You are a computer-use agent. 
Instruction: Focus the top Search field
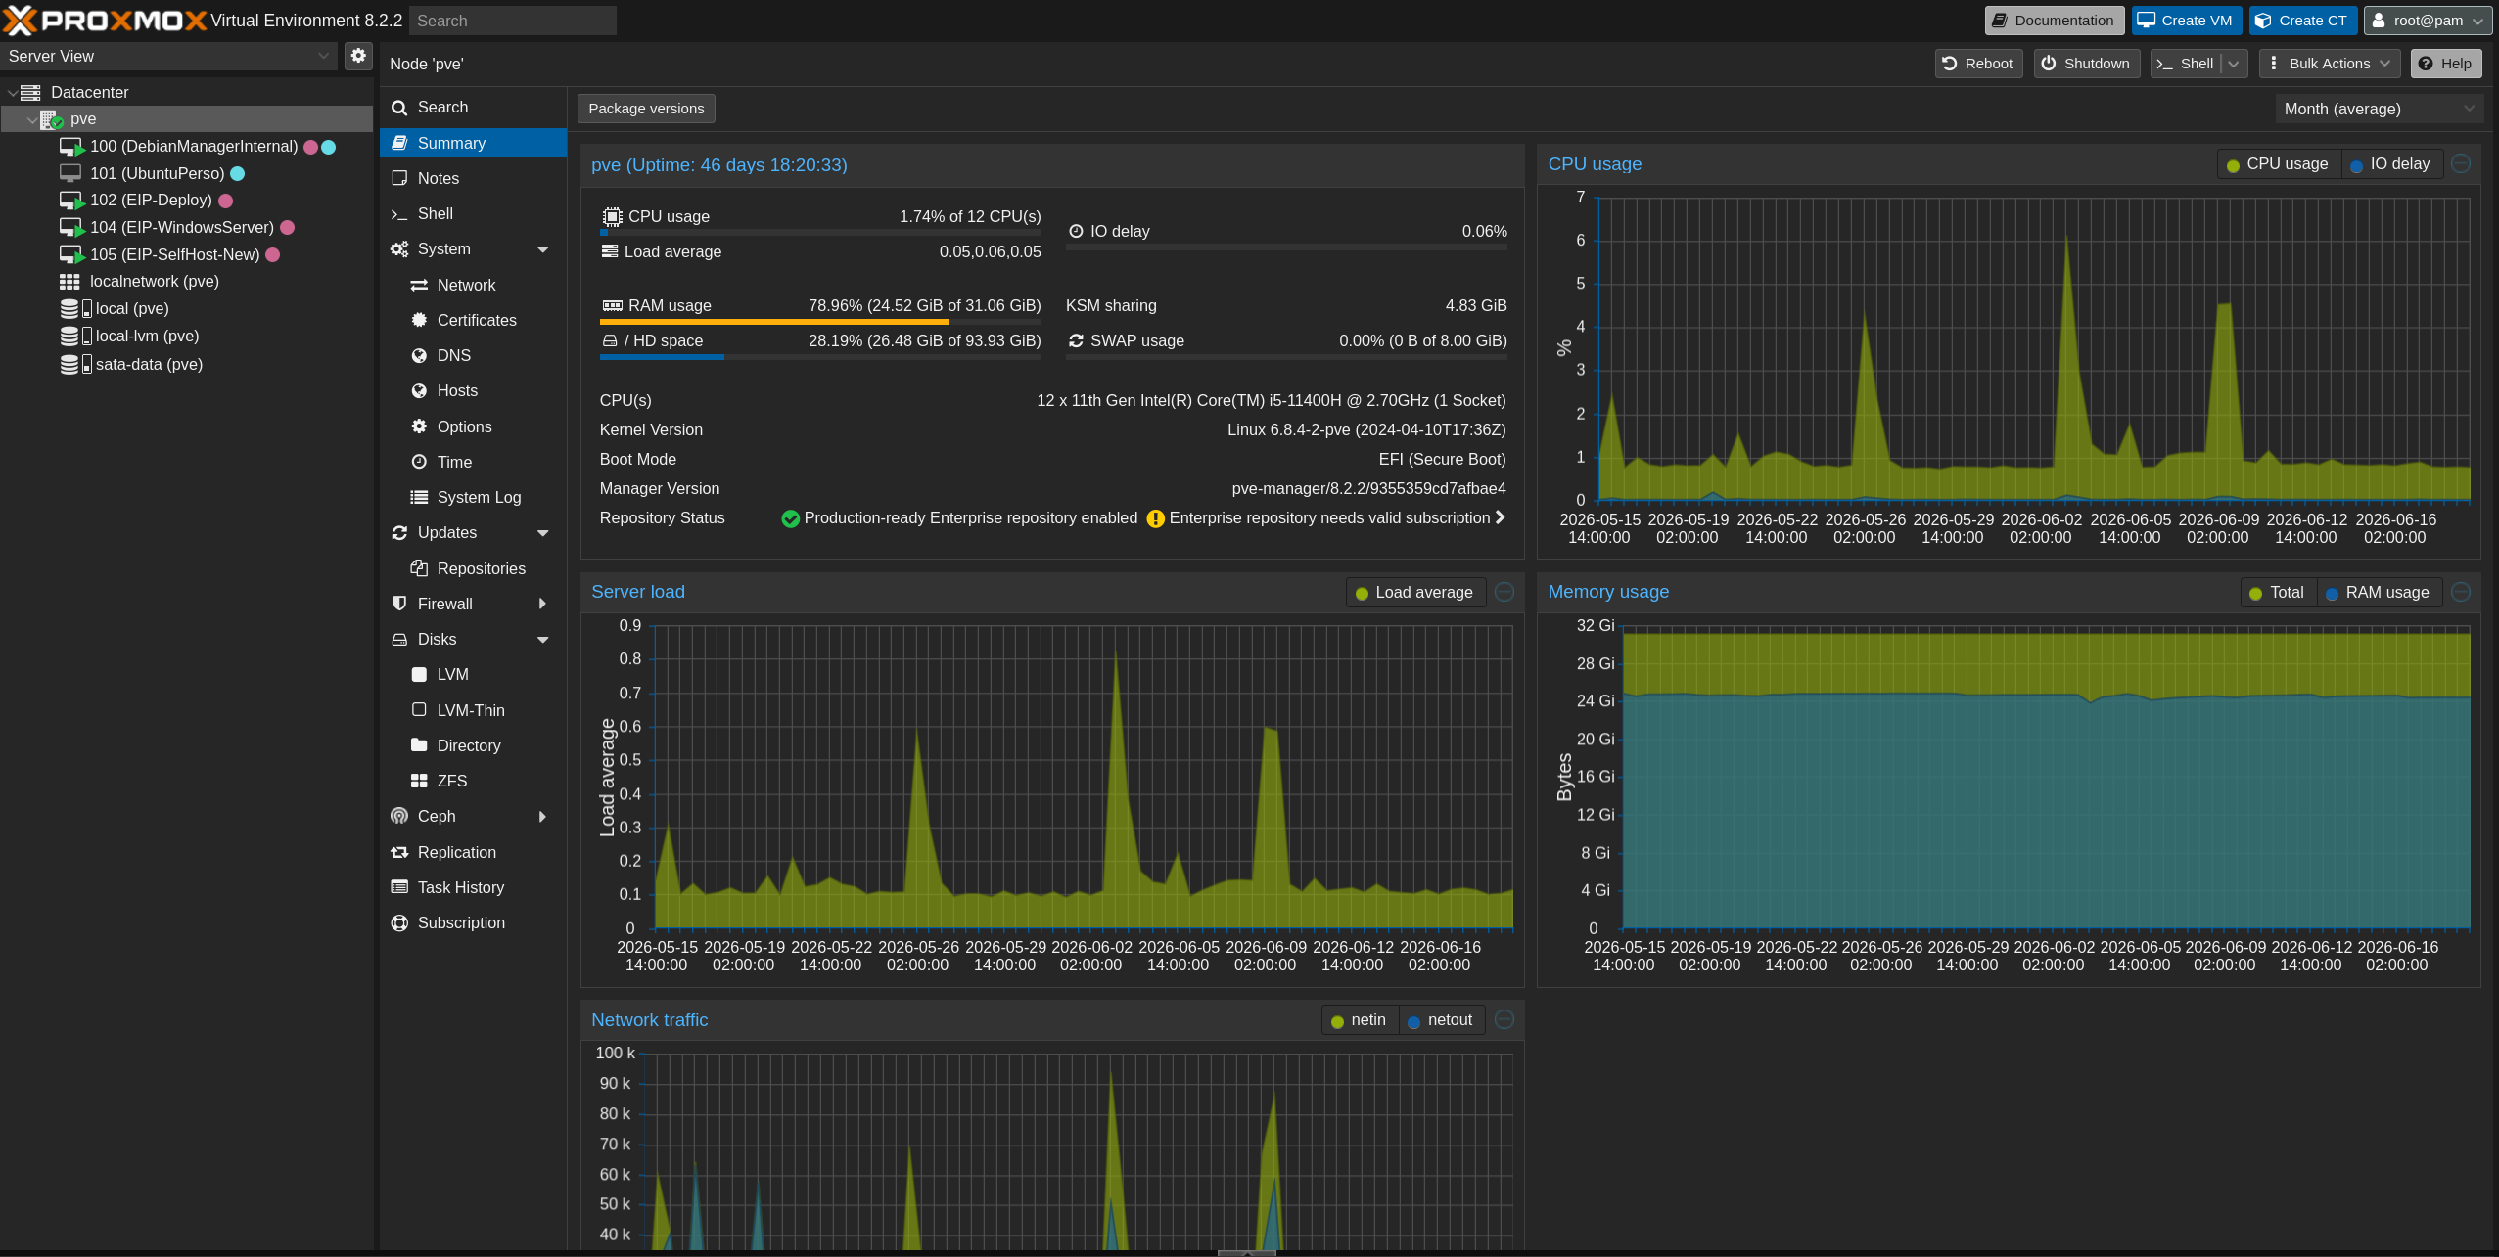coord(512,21)
